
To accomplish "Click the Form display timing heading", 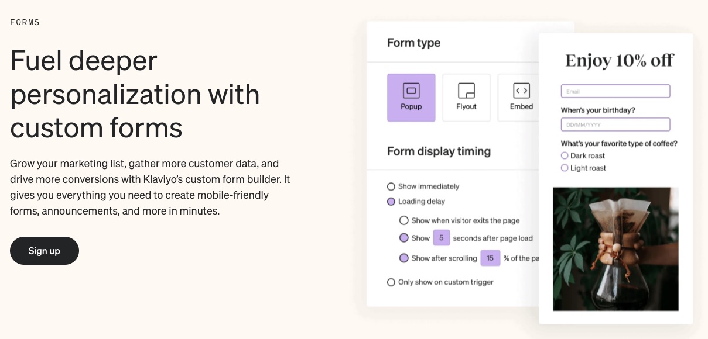I will coord(439,151).
